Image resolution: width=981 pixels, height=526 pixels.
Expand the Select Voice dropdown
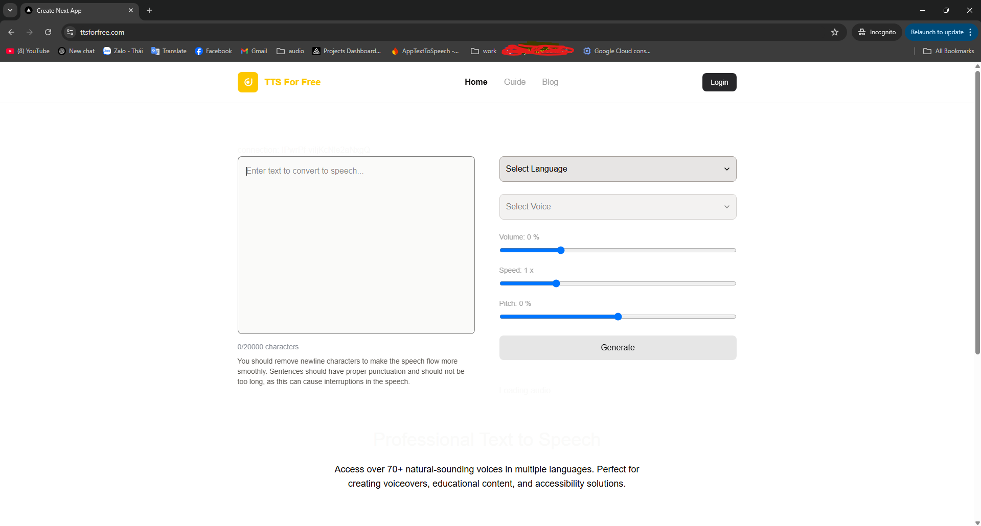point(618,207)
